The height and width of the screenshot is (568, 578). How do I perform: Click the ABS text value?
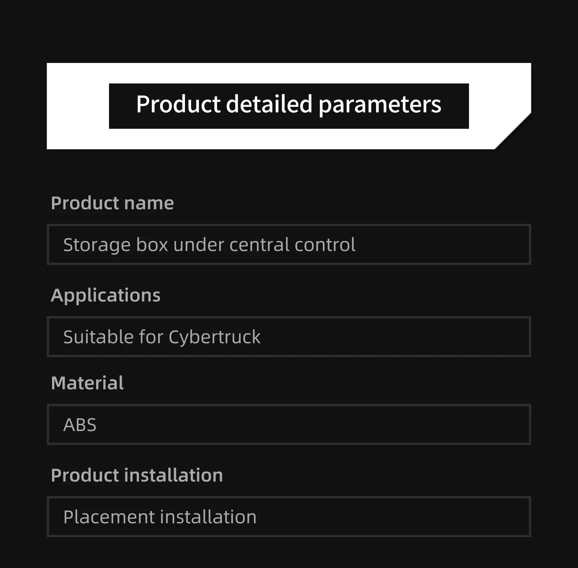(x=80, y=425)
